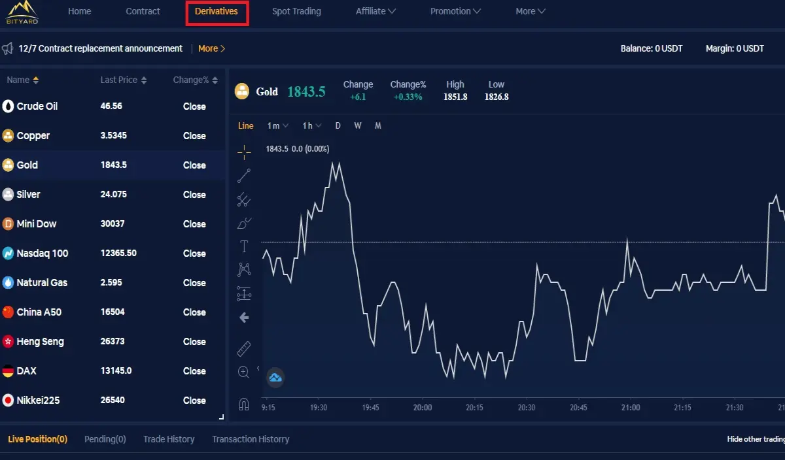This screenshot has height=460, width=785.
Task: Click the DAX German flag icon
Action: tap(8, 370)
